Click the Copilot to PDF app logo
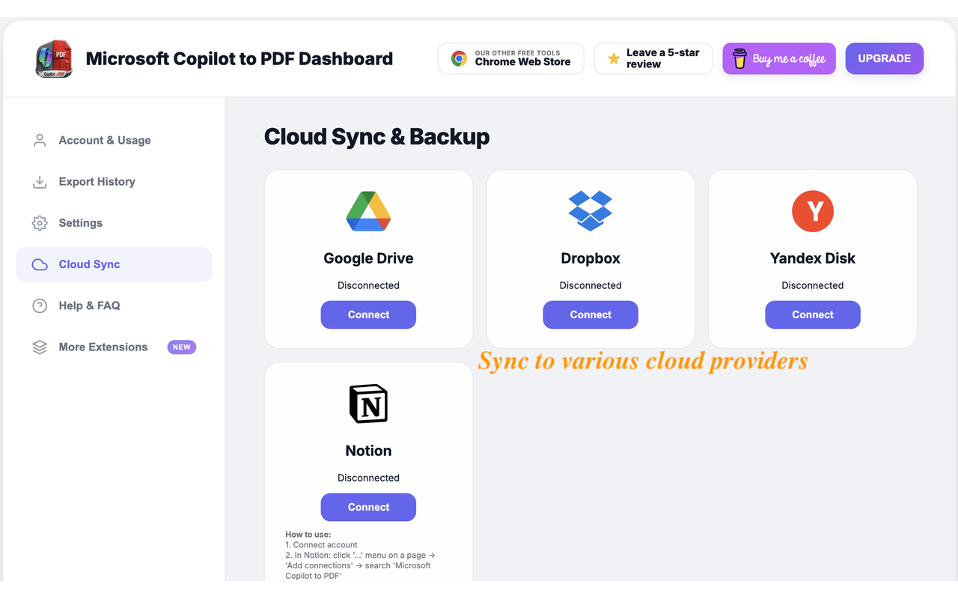 pyautogui.click(x=54, y=58)
